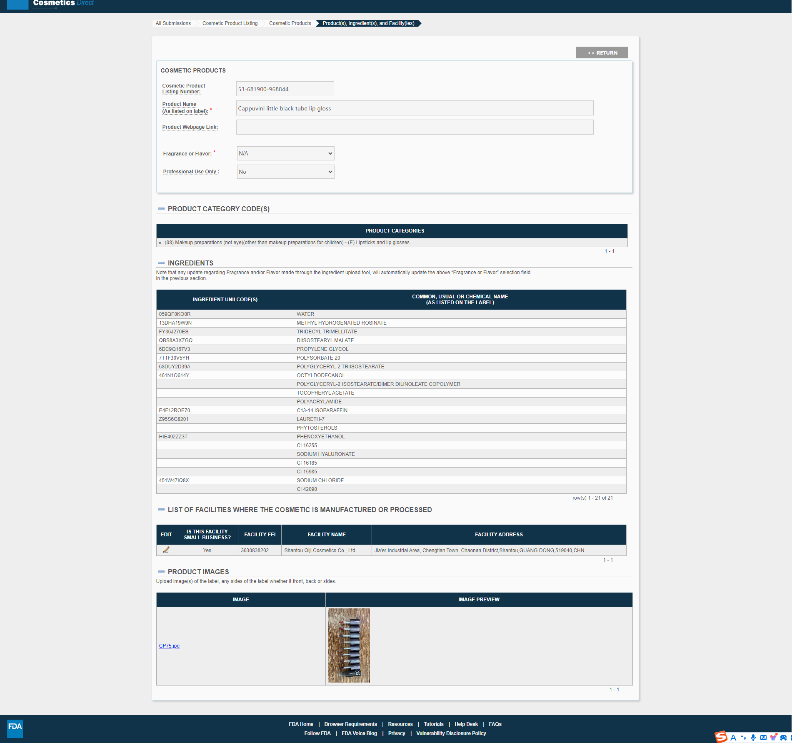The width and height of the screenshot is (792, 743).
Task: Click the Product Webpage Link field
Action: pyautogui.click(x=415, y=127)
